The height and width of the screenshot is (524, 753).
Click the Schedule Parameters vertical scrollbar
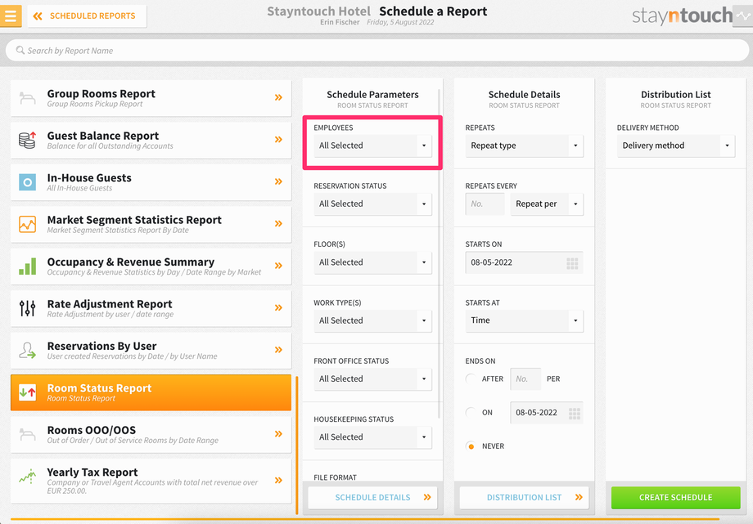[x=439, y=253]
